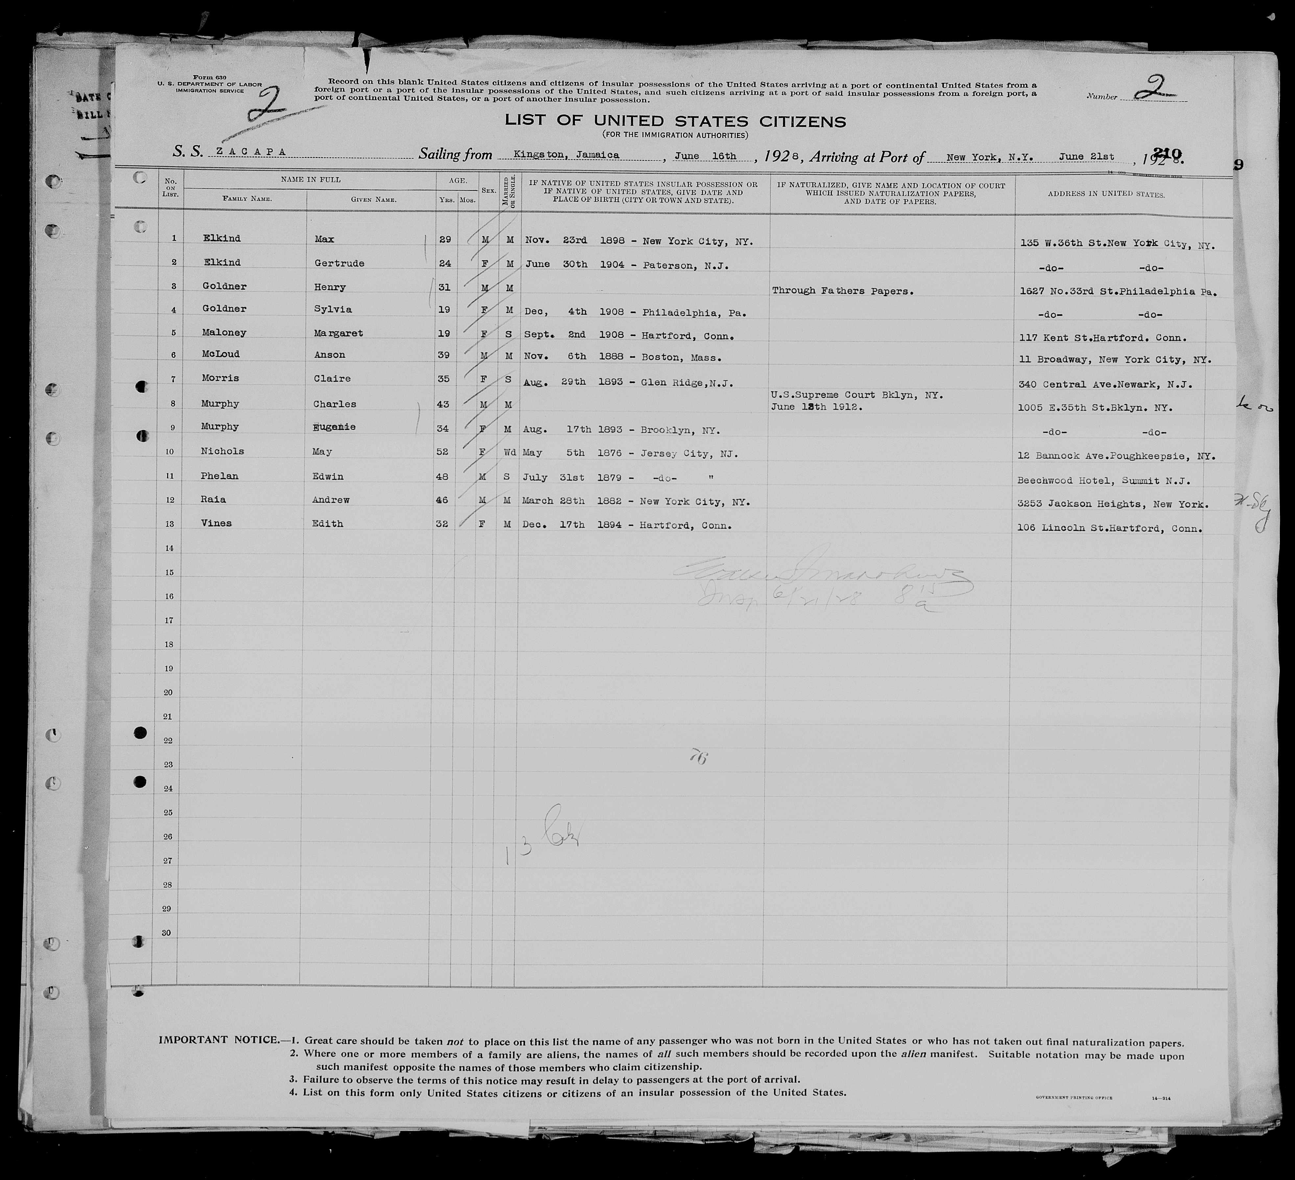
Task: Click the given name Gertrude
Action: [x=339, y=263]
